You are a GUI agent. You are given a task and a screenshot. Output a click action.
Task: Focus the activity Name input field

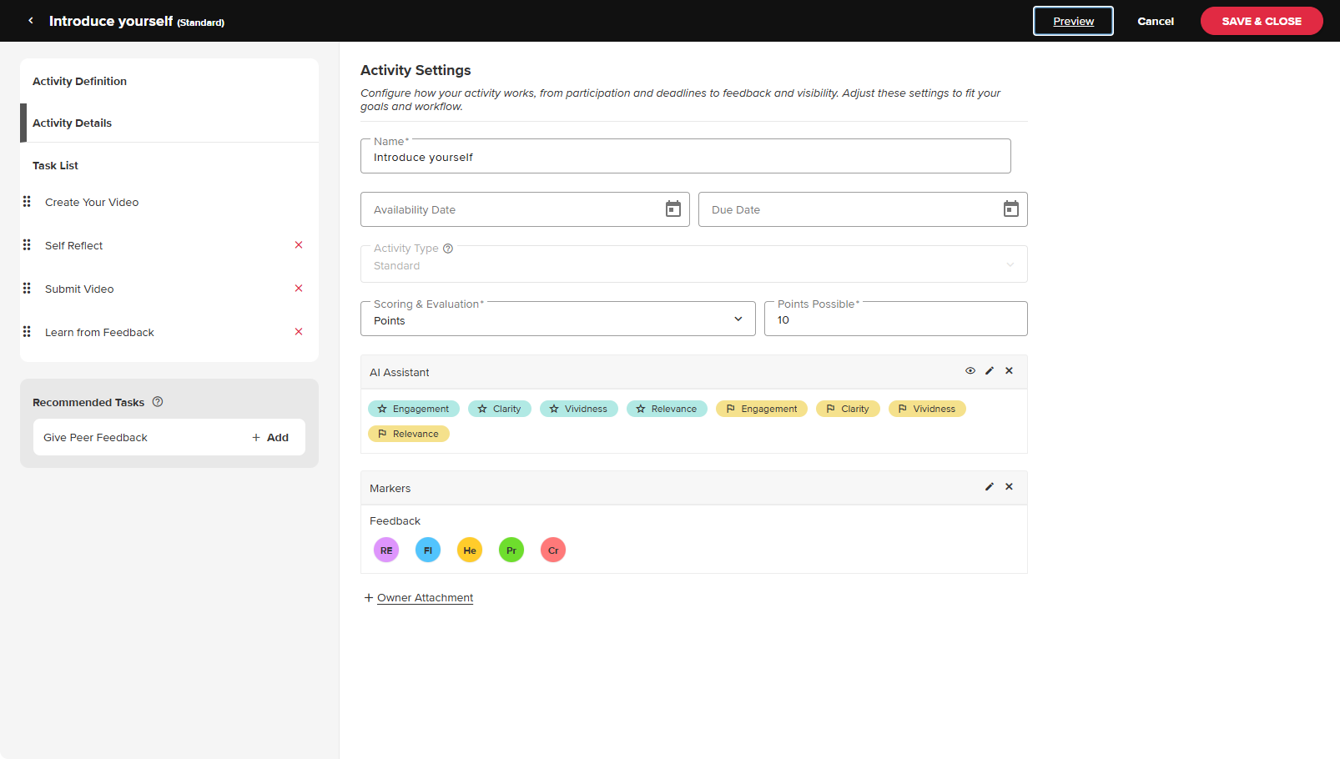click(686, 156)
